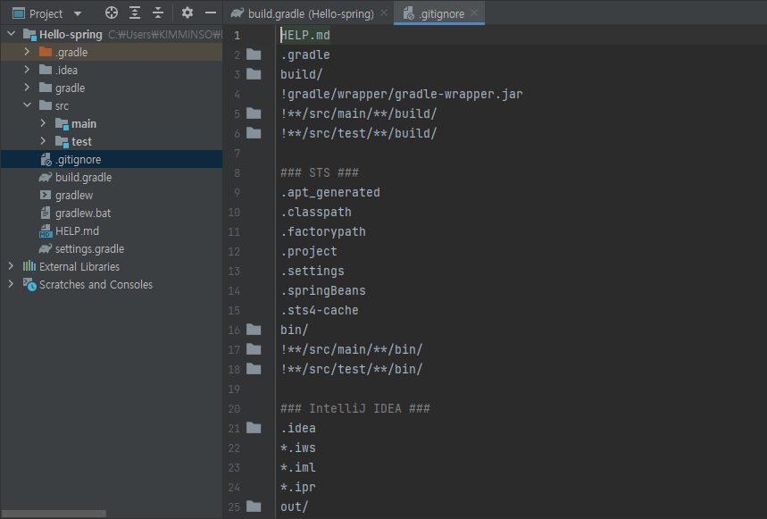
Task: Select the main module folder icon
Action: pyautogui.click(x=63, y=124)
